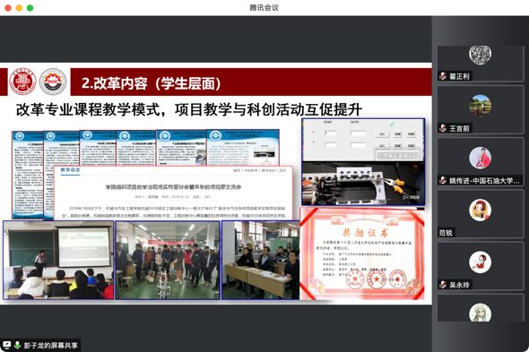The height and width of the screenshot is (352, 529).
Task: Select 翟正利's QR code avatar
Action: tap(480, 55)
